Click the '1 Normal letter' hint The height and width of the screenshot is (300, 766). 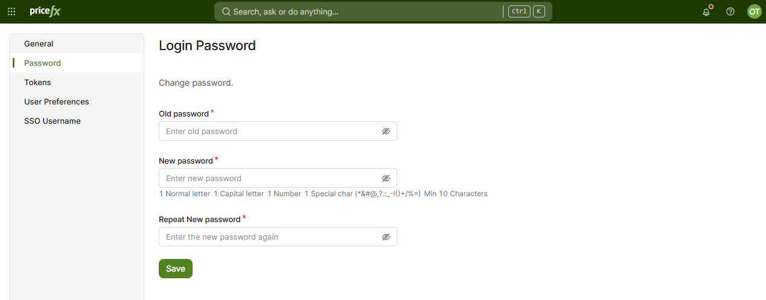coord(185,194)
